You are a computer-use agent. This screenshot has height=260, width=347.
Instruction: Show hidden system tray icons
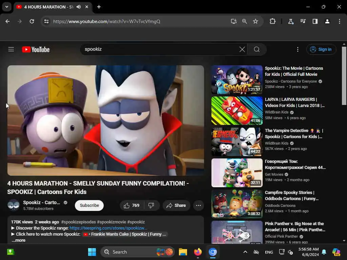point(245,252)
